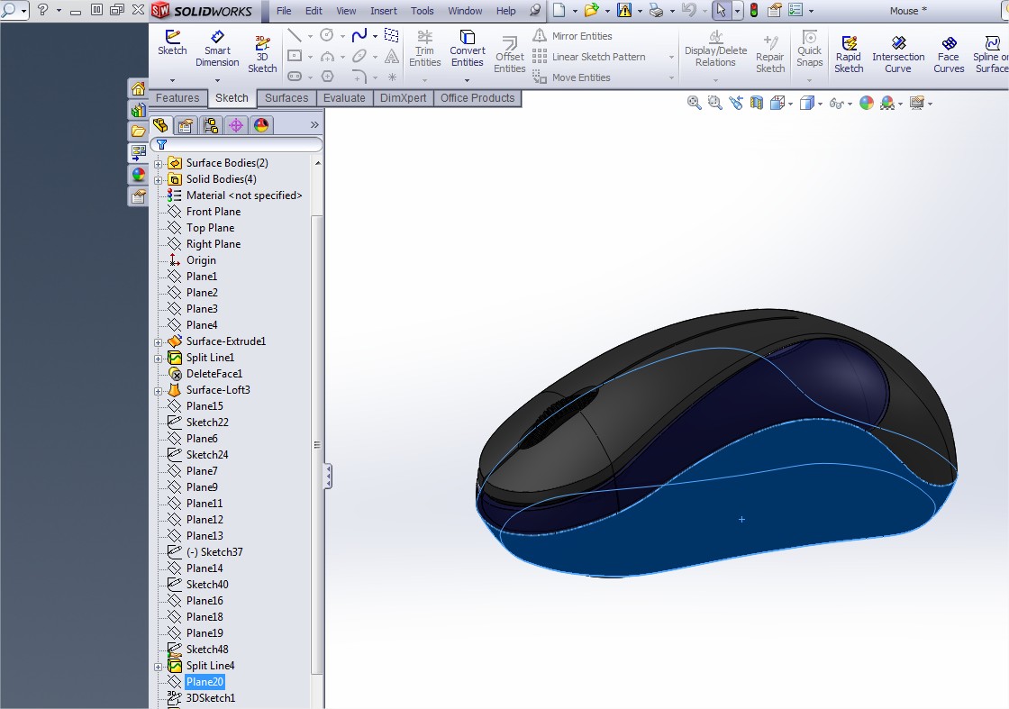Expand the Split Line1 feature

pos(159,359)
